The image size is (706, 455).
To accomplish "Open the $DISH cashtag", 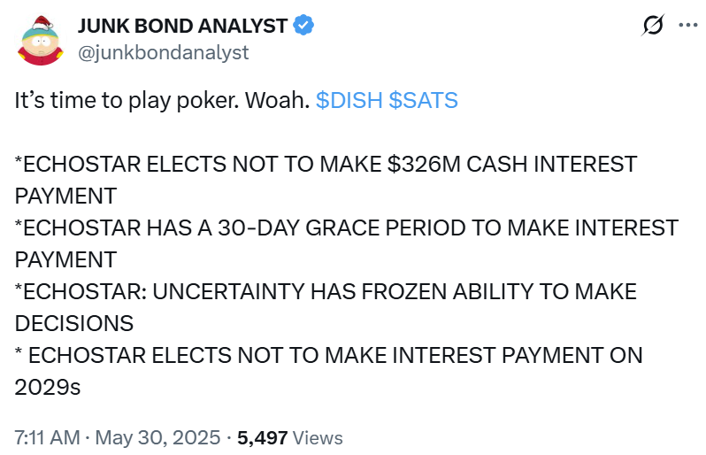I will point(349,100).
